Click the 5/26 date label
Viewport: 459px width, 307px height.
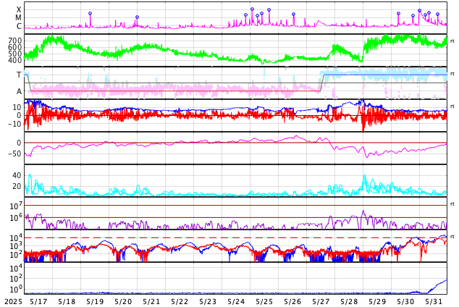[292, 301]
